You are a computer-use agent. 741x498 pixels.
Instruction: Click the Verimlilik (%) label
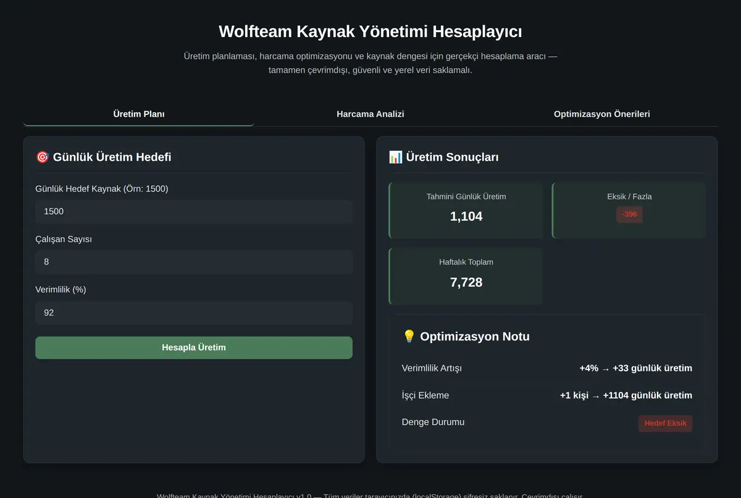click(x=61, y=289)
